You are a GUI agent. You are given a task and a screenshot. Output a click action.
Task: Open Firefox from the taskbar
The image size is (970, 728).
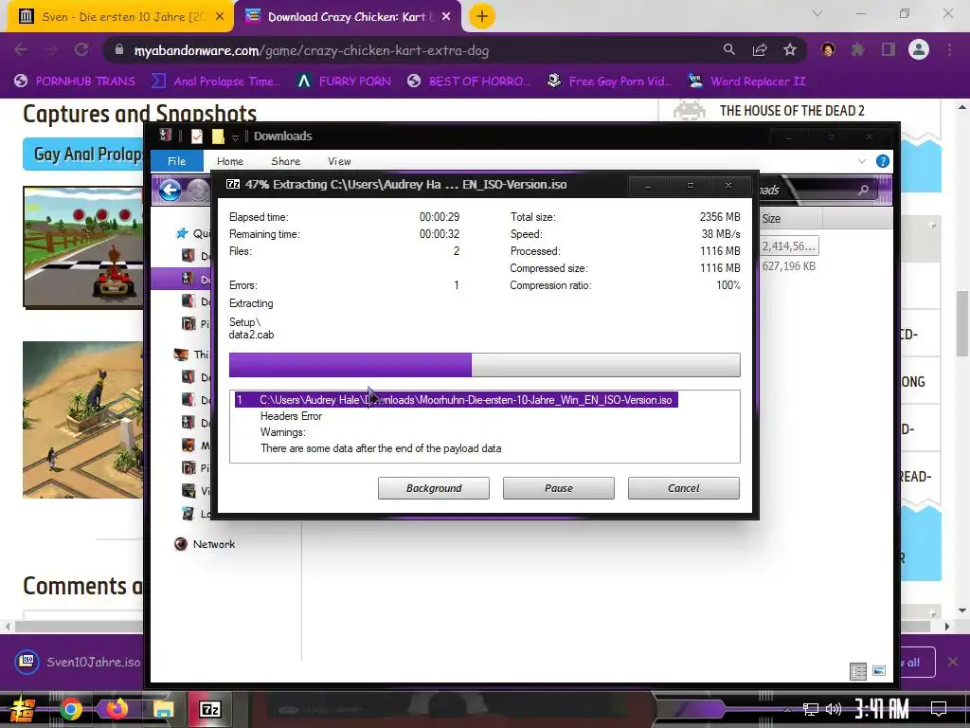click(117, 709)
